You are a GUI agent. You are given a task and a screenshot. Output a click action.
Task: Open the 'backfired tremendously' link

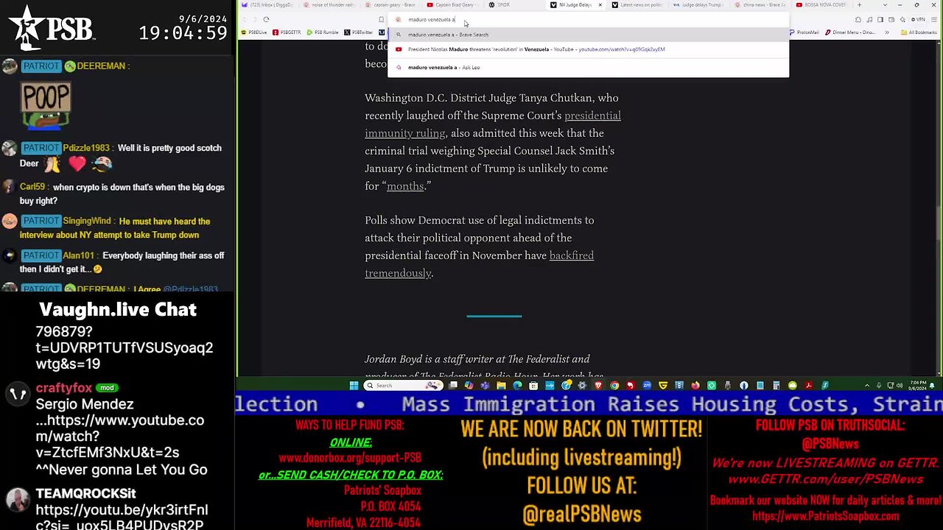479,264
